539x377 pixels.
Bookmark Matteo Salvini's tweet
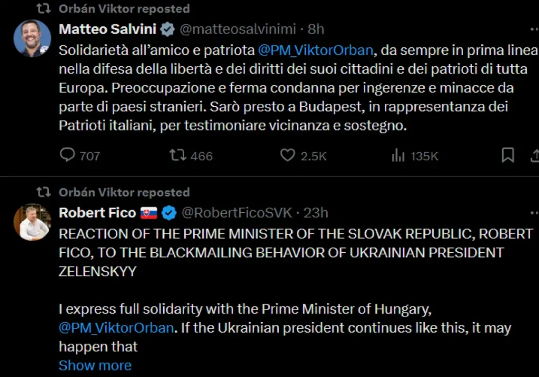507,155
